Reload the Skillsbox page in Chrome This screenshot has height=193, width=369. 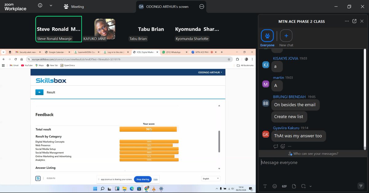pyautogui.click(x=15, y=59)
